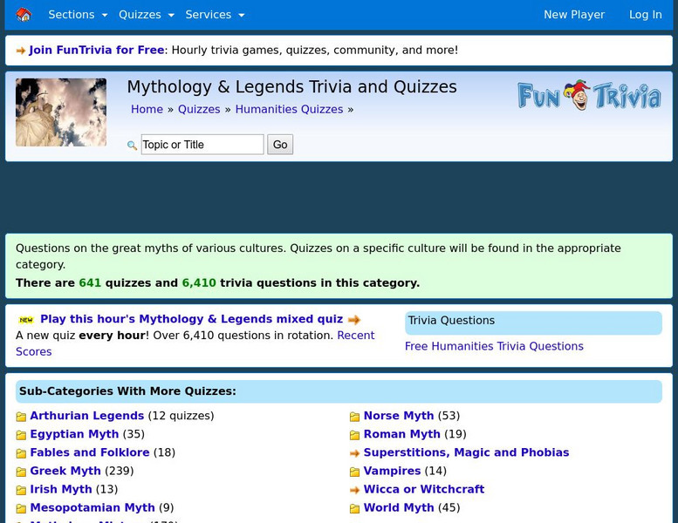Click the Go search button
The width and height of the screenshot is (678, 523).
[x=280, y=144]
